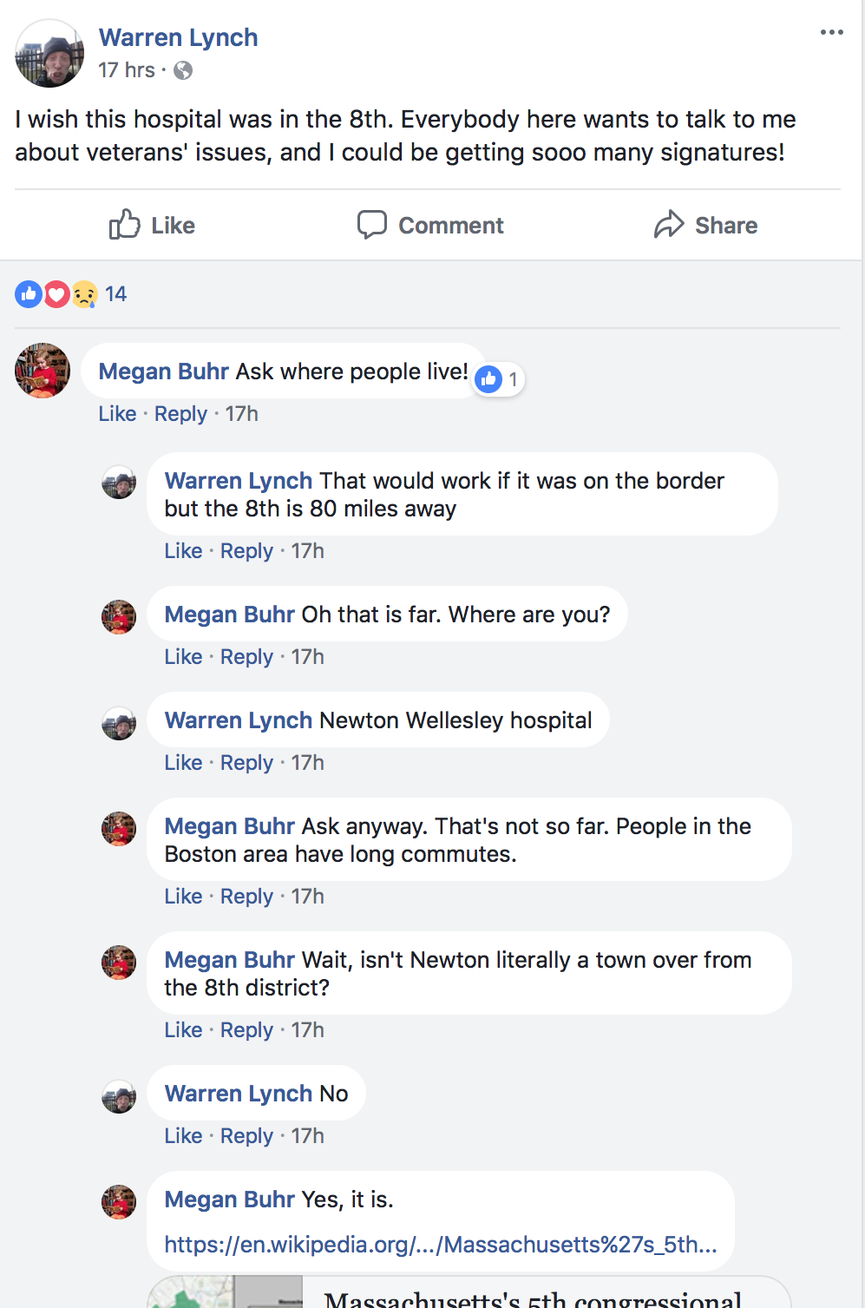Image resolution: width=865 pixels, height=1308 pixels.
Task: Click the Comment speech bubble button
Action: [430, 225]
